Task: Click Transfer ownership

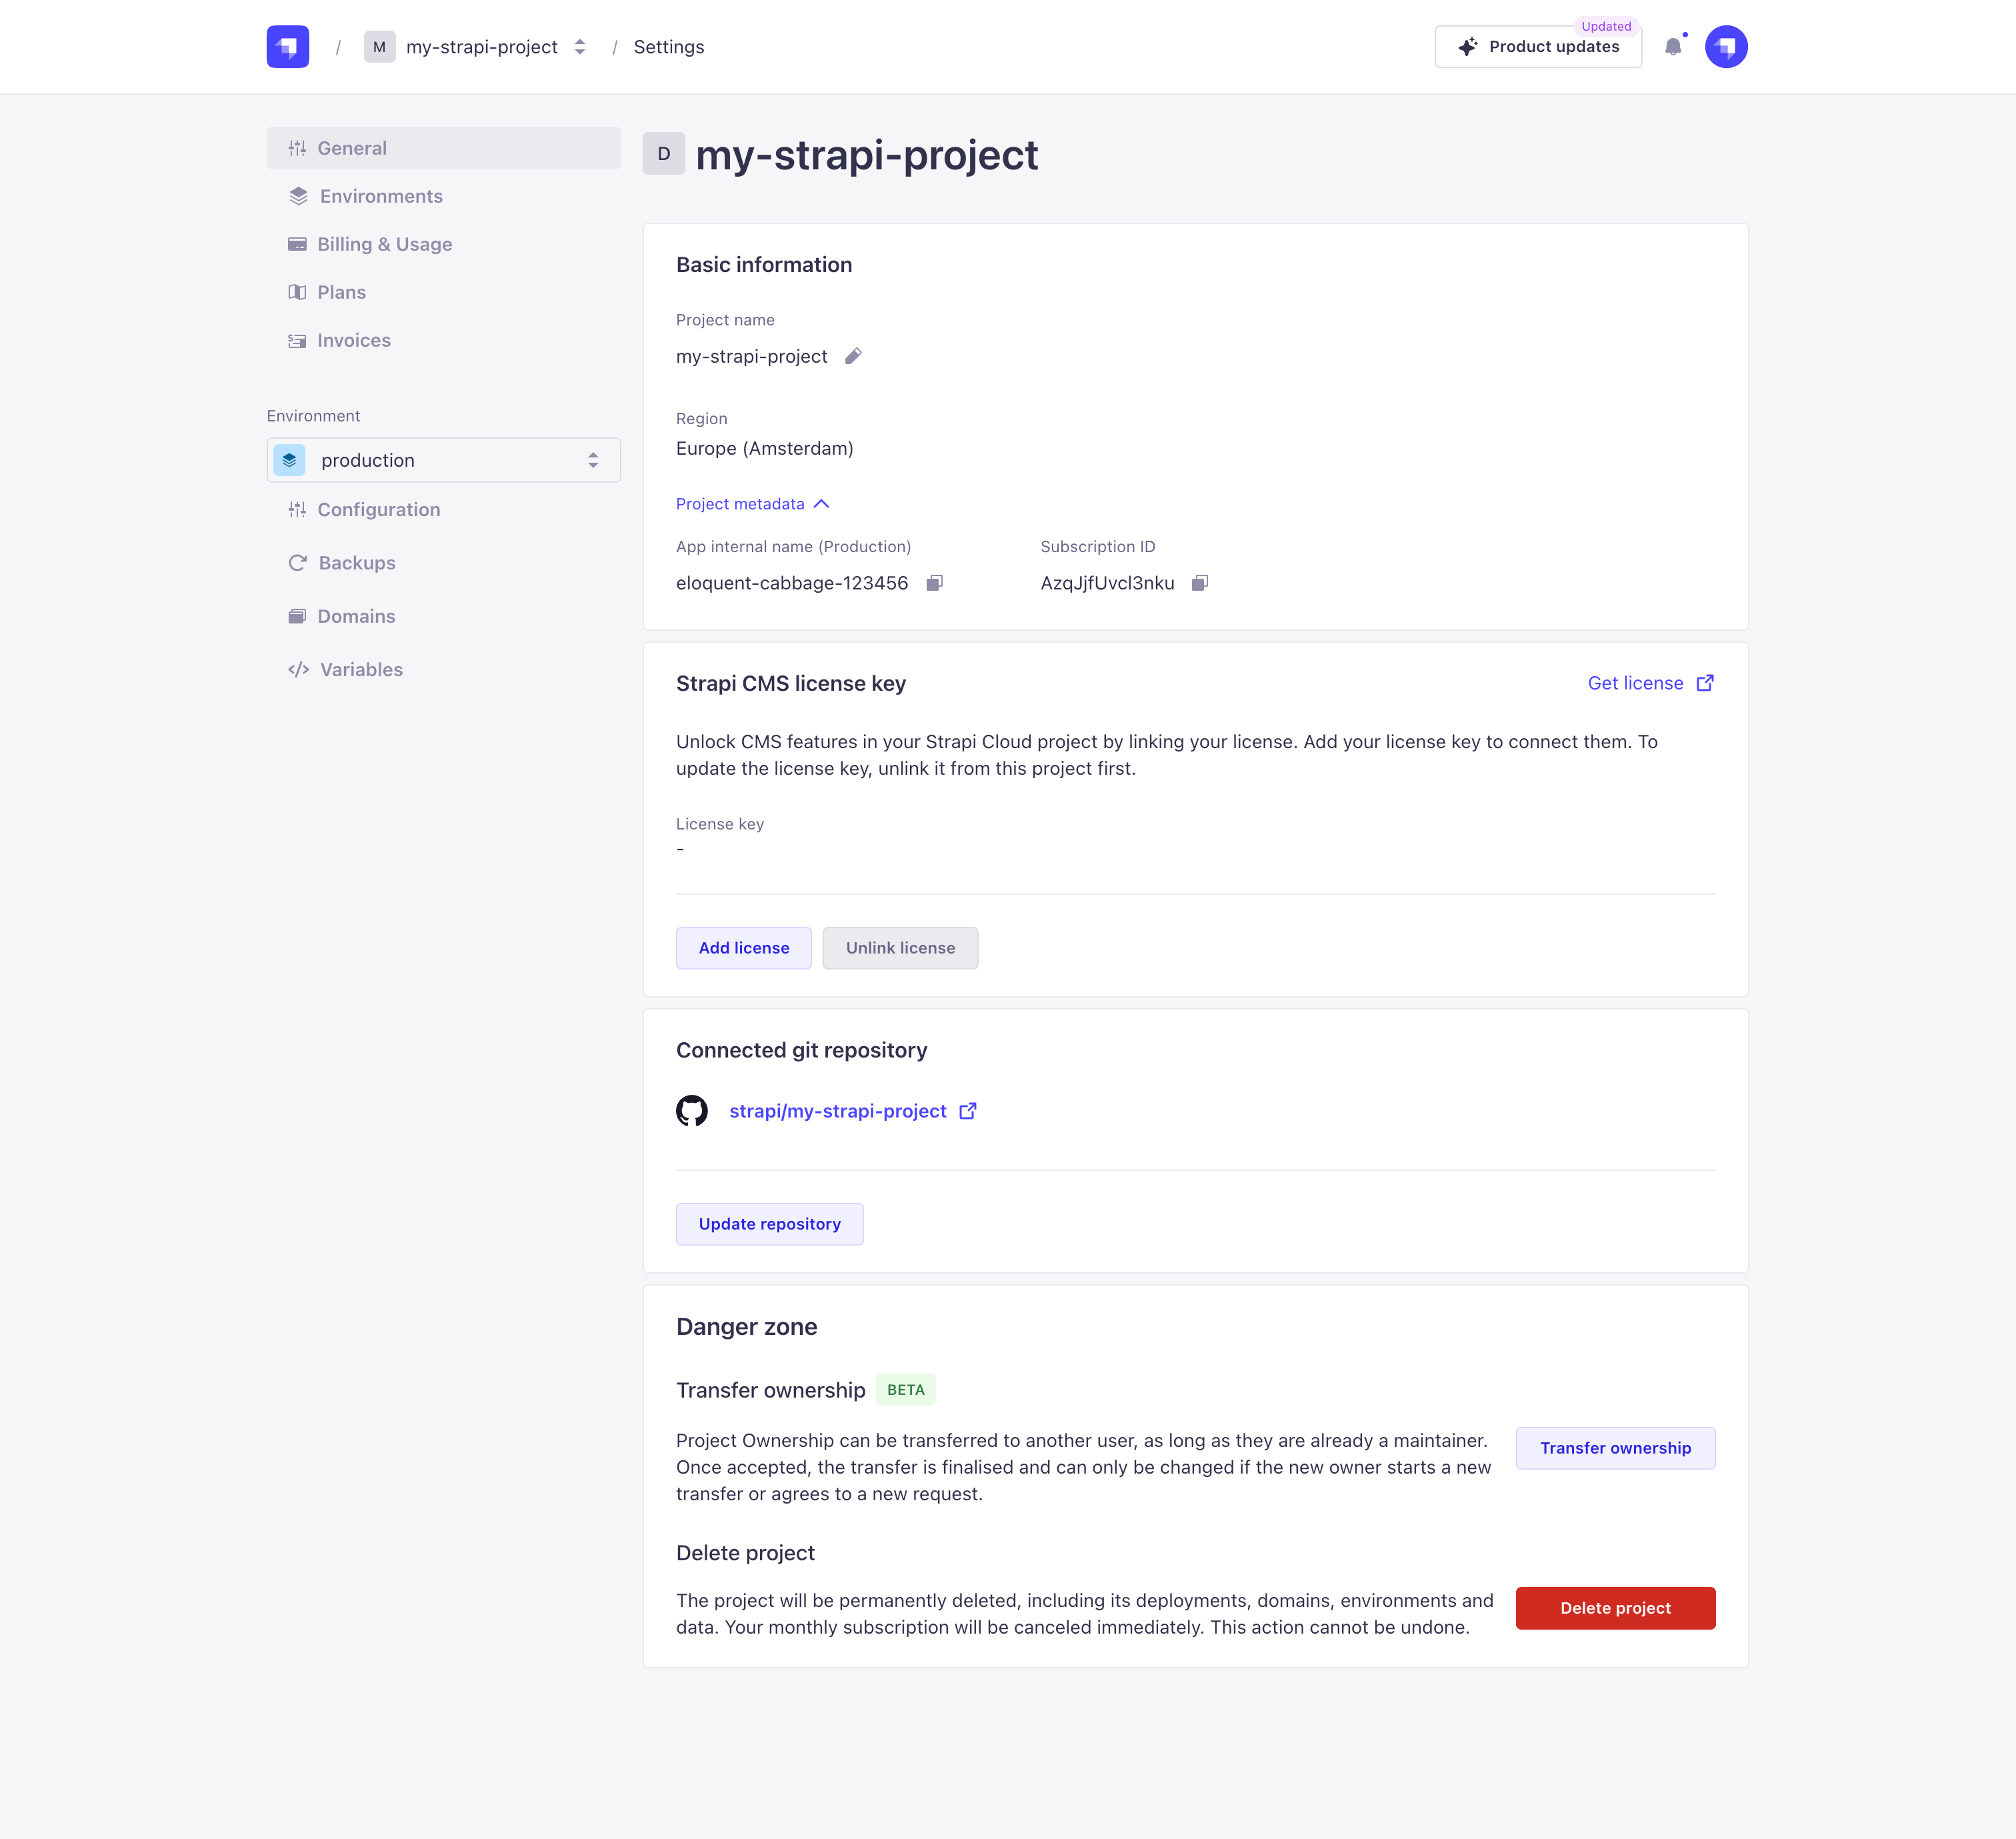Action: click(1614, 1447)
